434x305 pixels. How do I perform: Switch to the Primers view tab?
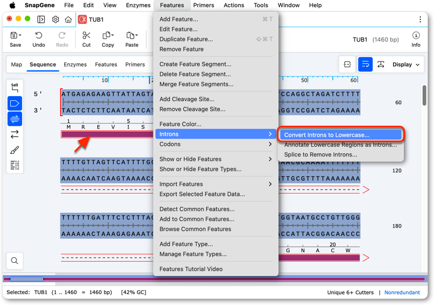135,65
